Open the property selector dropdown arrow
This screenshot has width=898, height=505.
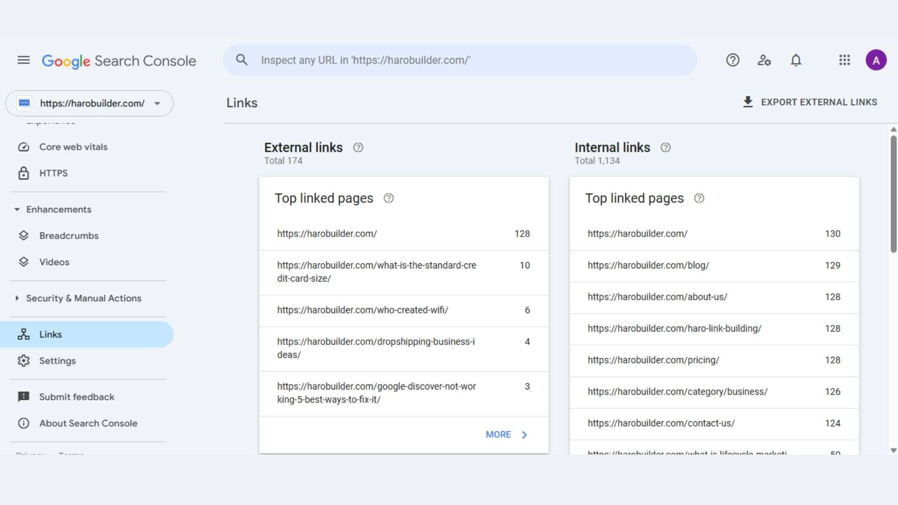click(157, 103)
